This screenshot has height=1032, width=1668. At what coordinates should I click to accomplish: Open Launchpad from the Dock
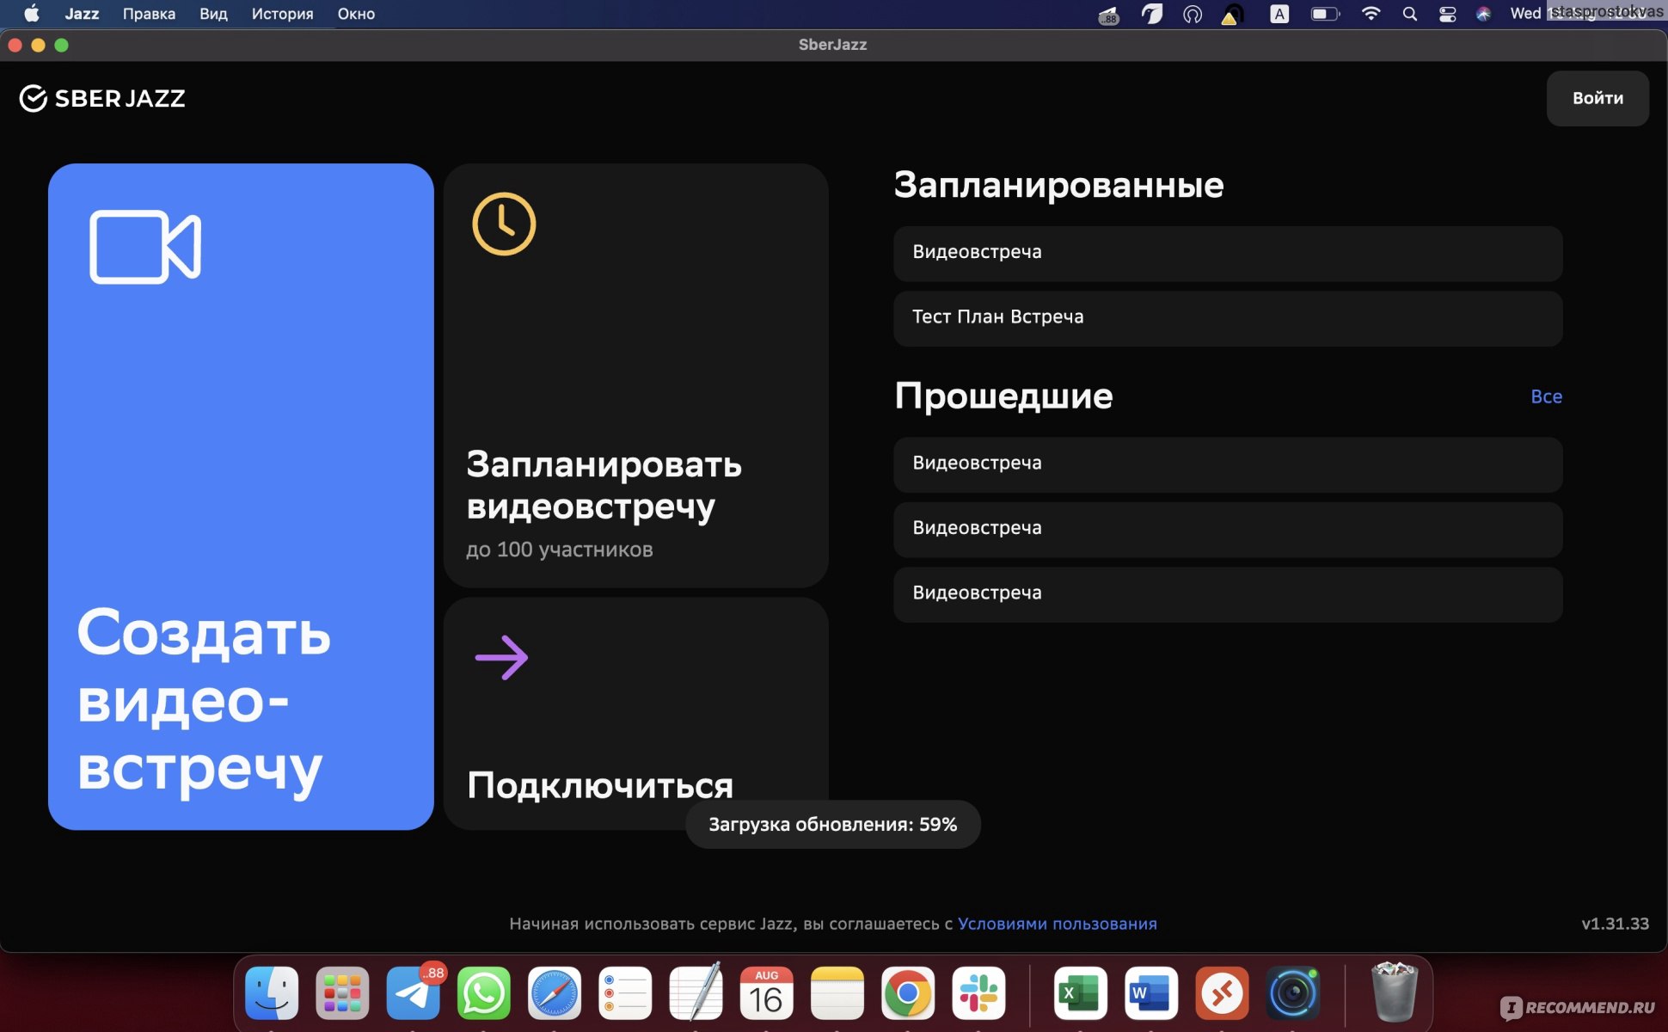click(342, 993)
